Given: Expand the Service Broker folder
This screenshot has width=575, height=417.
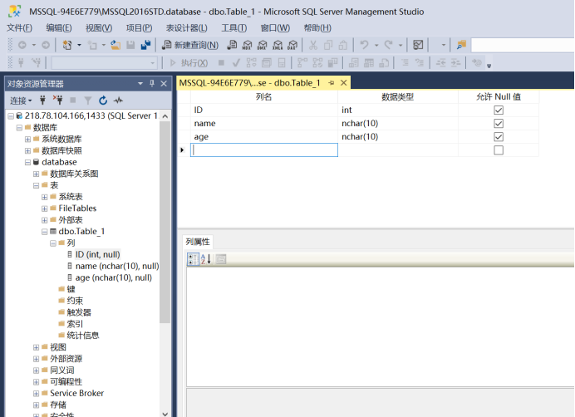Looking at the screenshot, I should (36, 394).
